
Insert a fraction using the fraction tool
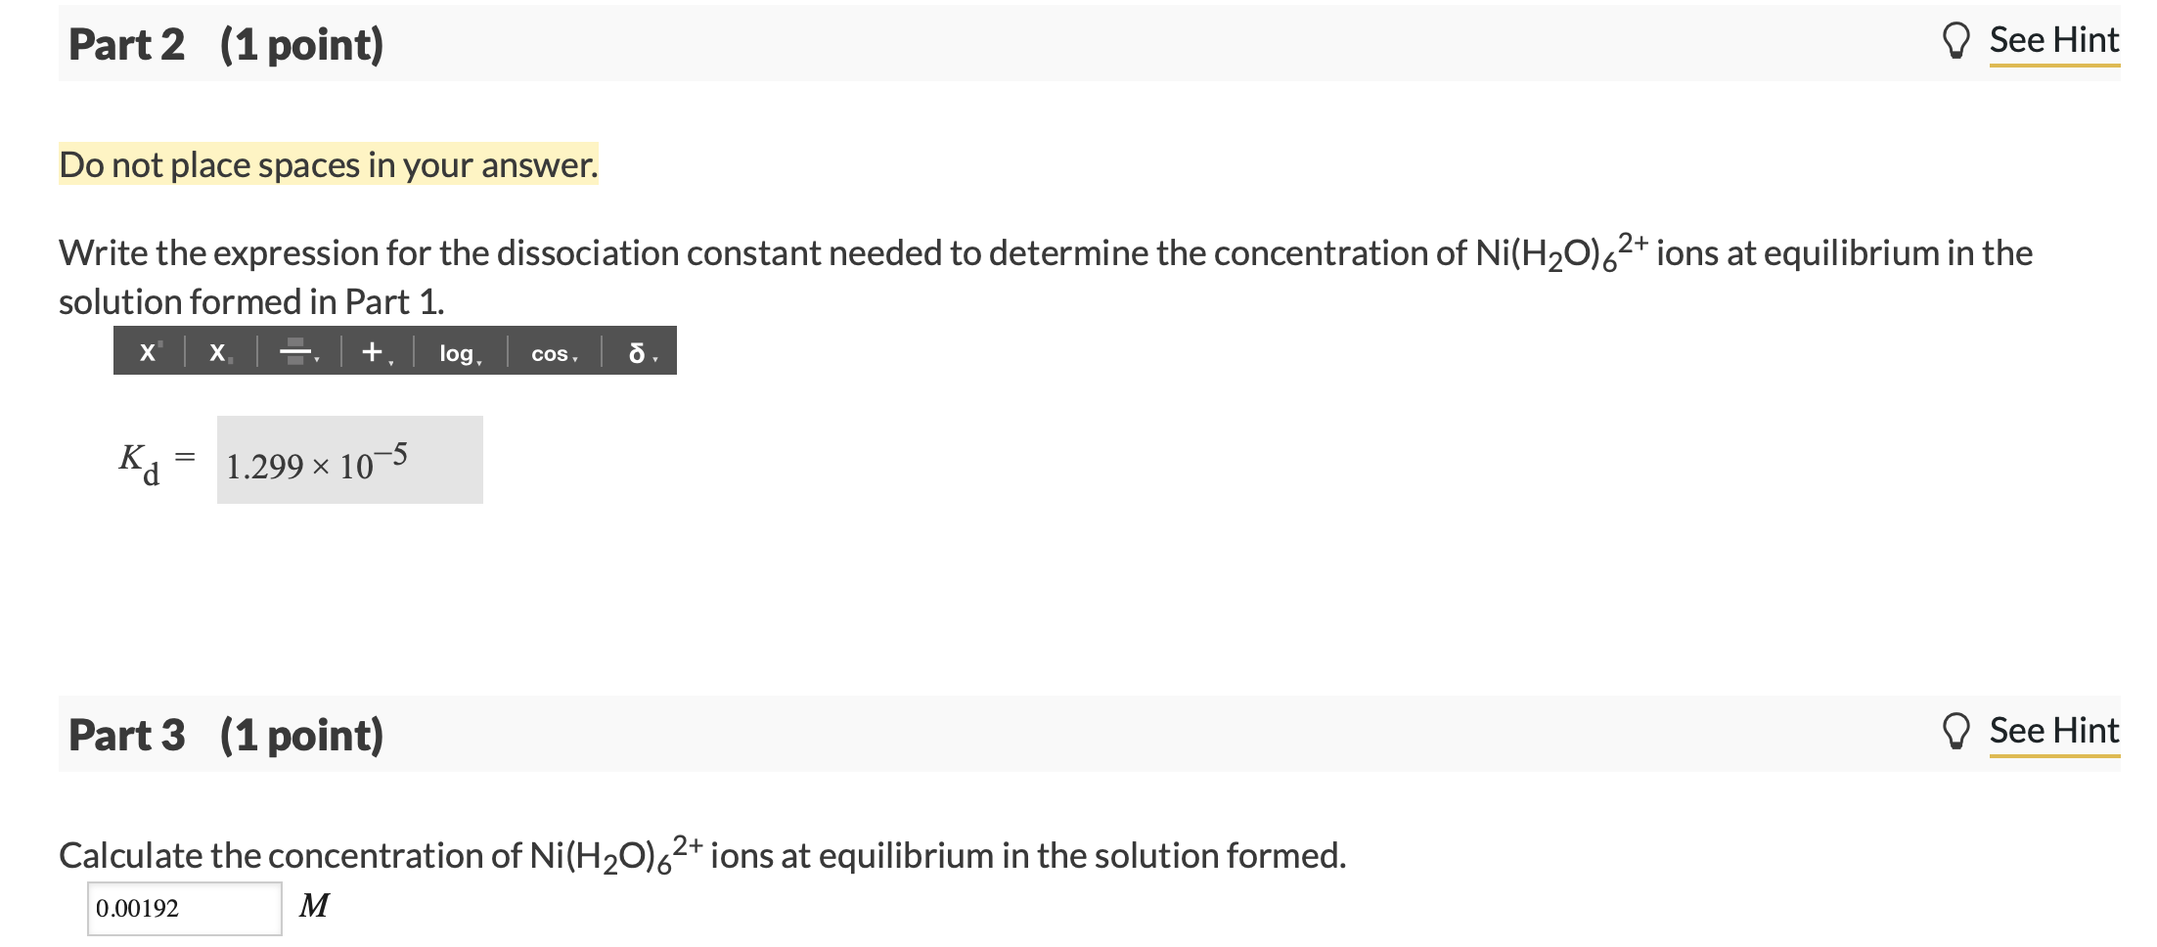point(293,350)
